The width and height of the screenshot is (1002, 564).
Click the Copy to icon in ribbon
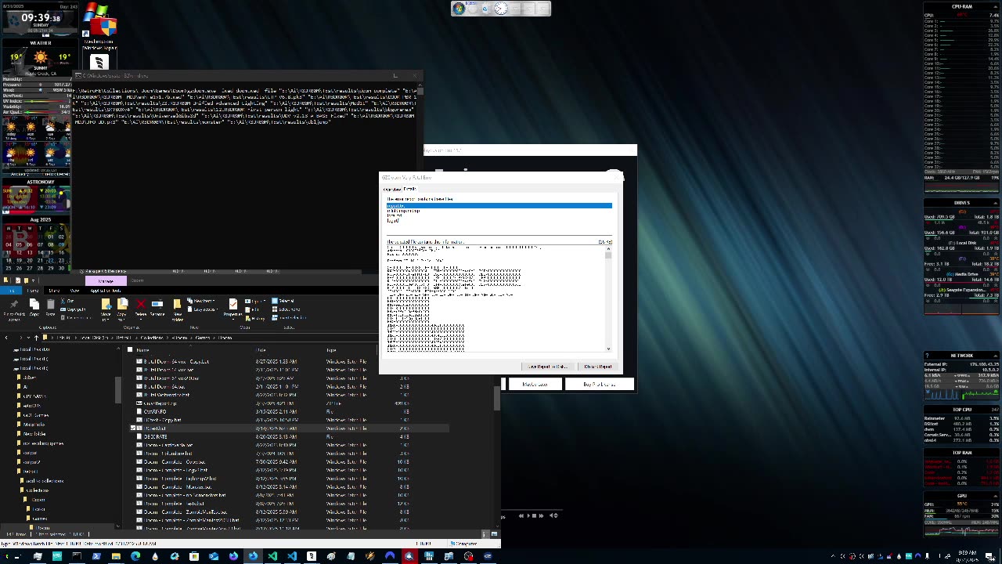pyautogui.click(x=122, y=307)
